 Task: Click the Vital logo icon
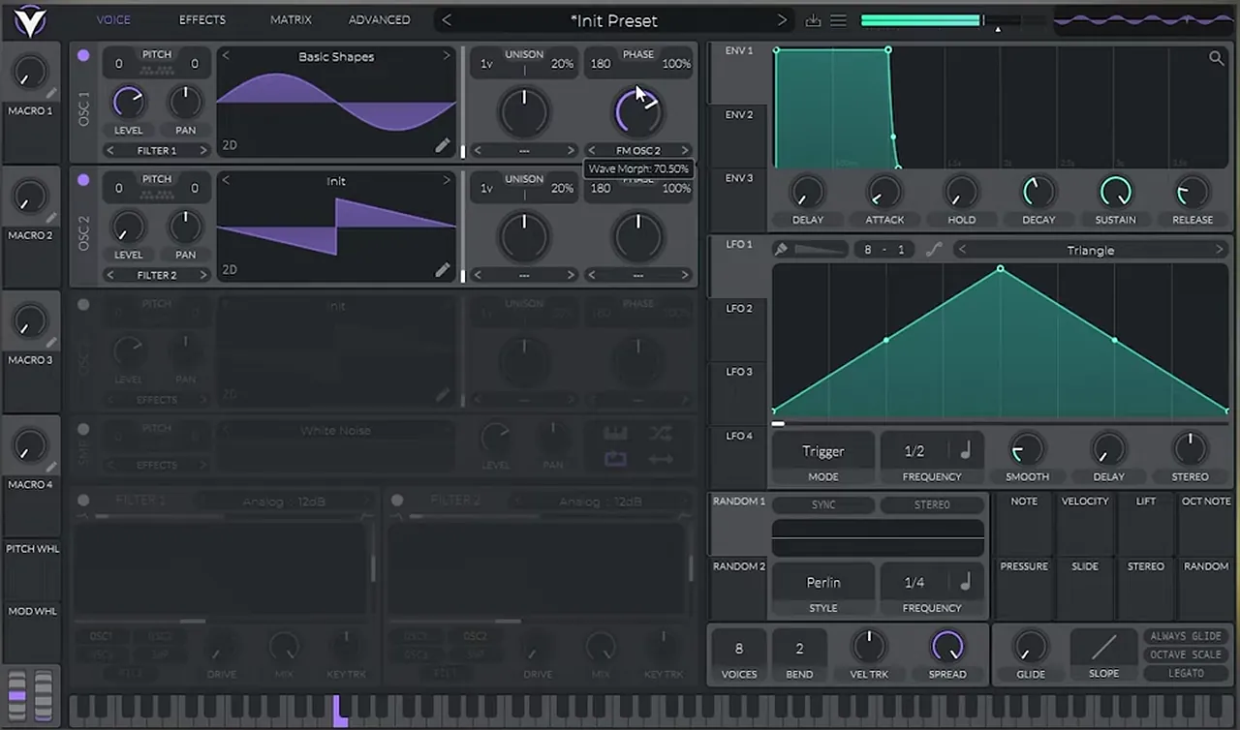click(30, 19)
